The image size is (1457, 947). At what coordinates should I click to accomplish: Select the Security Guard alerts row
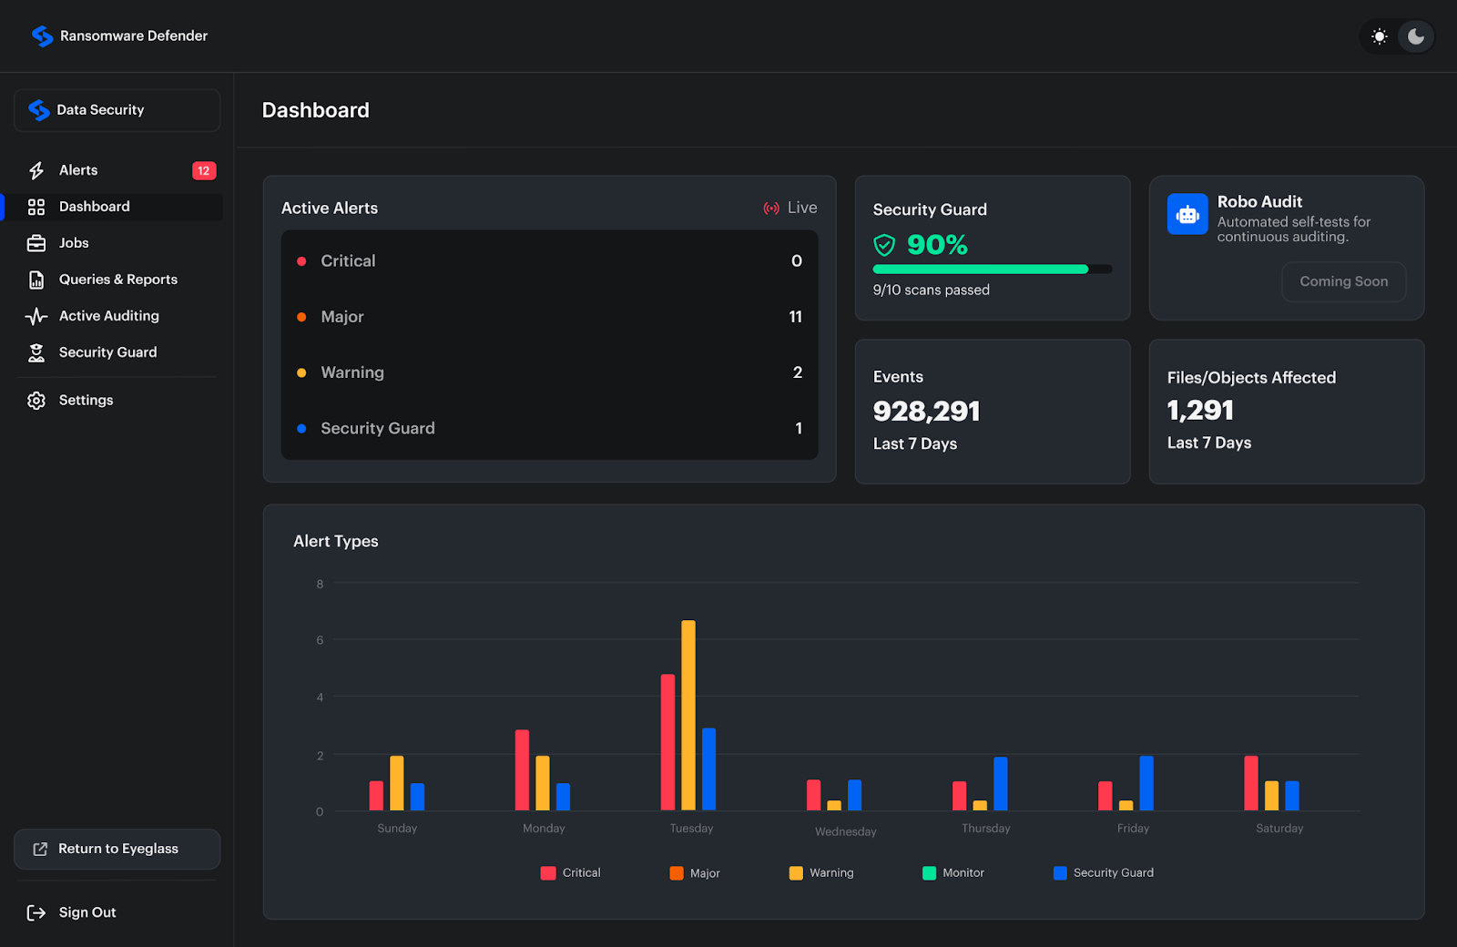point(549,428)
